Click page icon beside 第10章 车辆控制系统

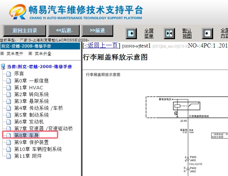9,149
